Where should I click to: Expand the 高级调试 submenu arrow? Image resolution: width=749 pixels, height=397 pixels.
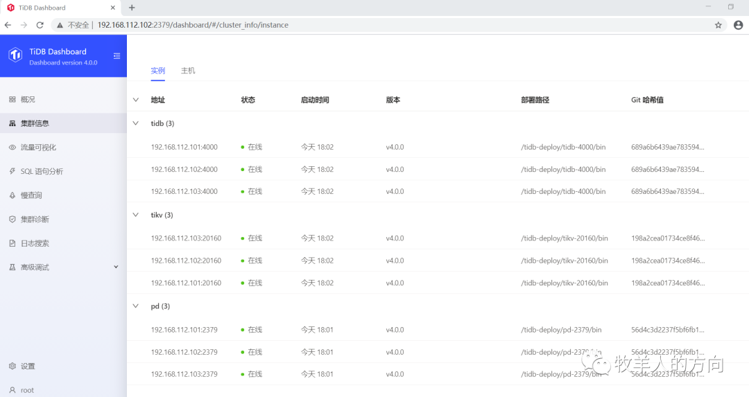116,267
